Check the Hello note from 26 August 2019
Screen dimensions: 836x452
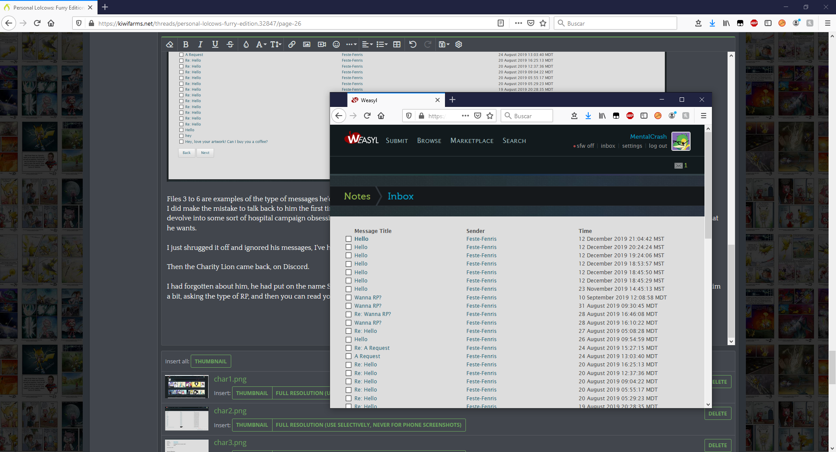click(348, 339)
